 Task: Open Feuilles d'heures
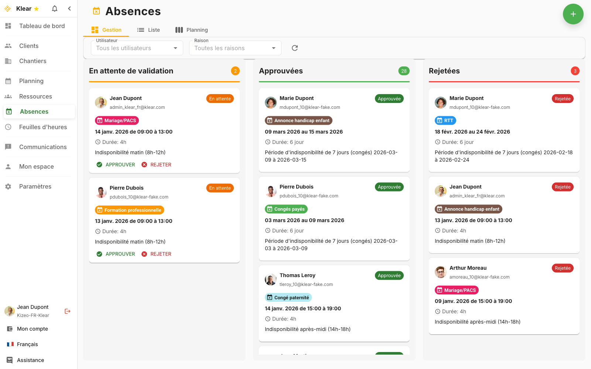click(43, 127)
